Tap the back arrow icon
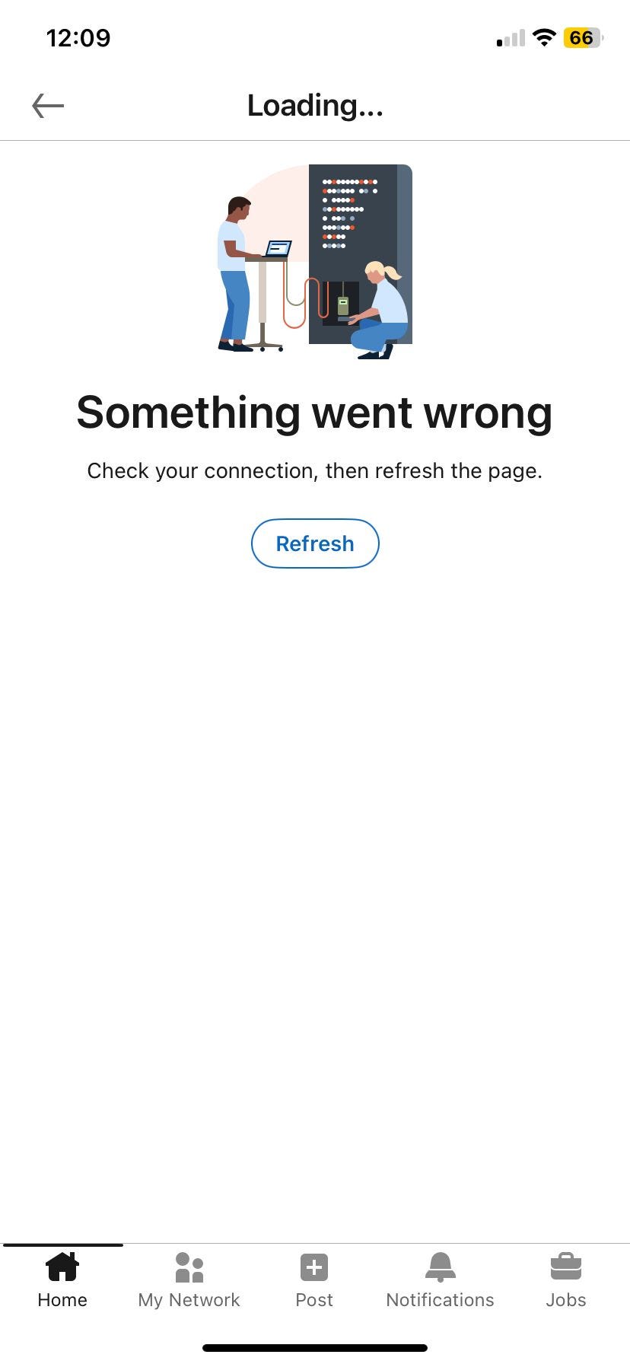630x1364 pixels. pyautogui.click(x=48, y=106)
